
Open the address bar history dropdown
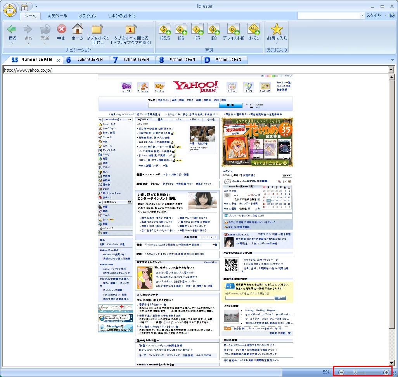(x=391, y=70)
